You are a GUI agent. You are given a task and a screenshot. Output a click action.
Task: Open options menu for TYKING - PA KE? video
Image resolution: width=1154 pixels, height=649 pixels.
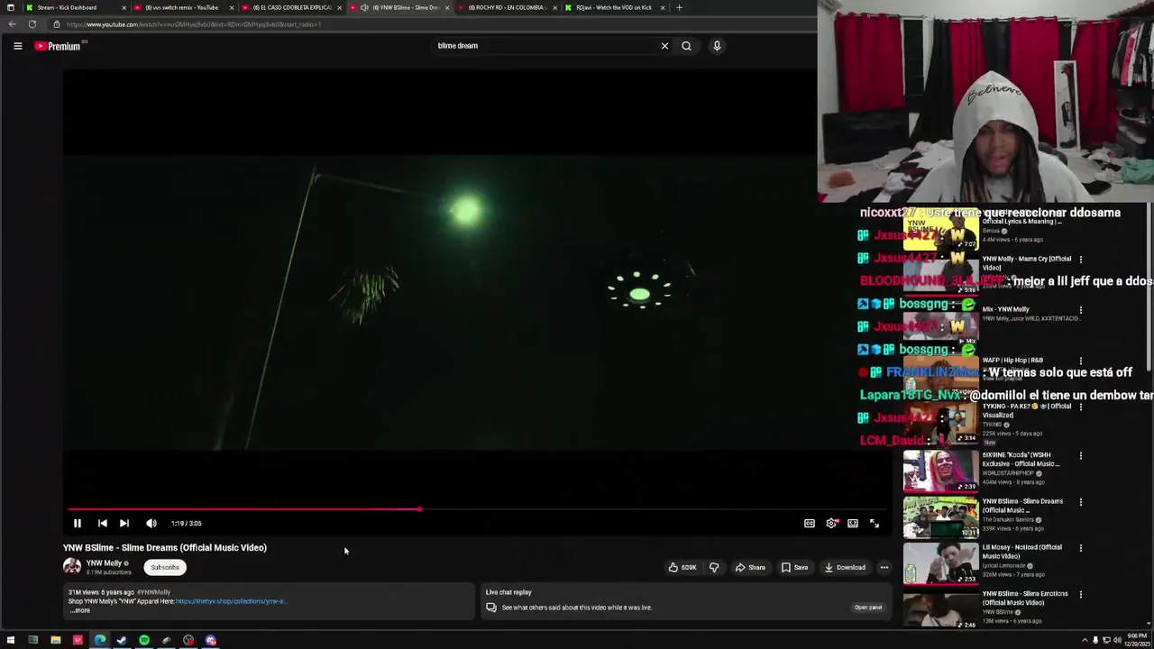1081,407
